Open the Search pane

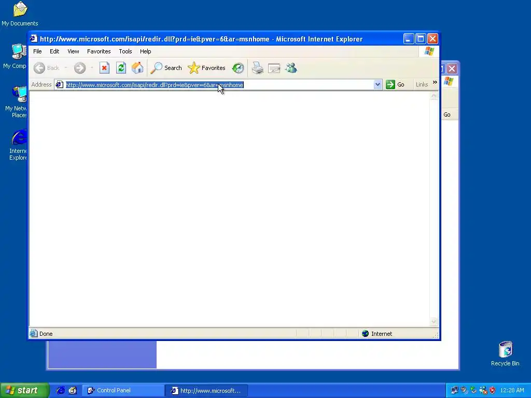coord(166,68)
